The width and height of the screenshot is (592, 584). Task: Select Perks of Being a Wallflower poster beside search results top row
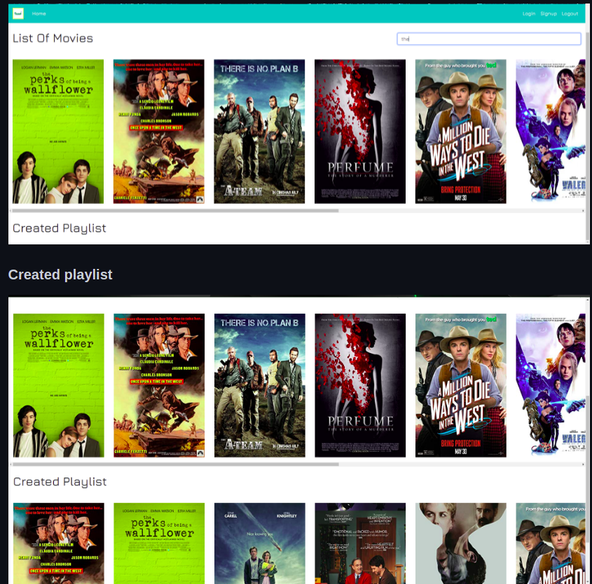(58, 131)
